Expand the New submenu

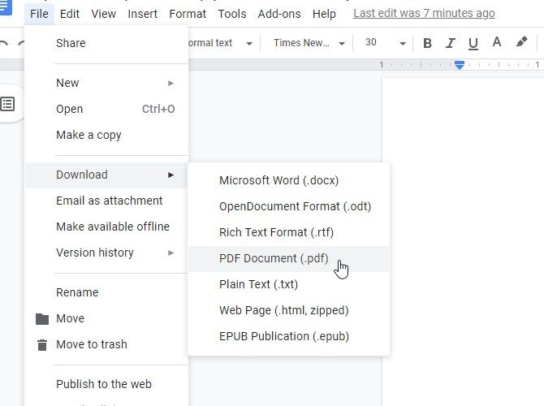[x=114, y=83]
